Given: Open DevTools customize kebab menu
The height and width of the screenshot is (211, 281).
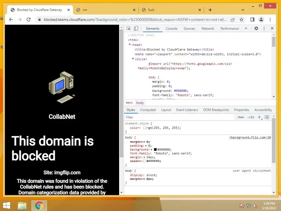Looking at the screenshot, I should pyautogui.click(x=264, y=28).
